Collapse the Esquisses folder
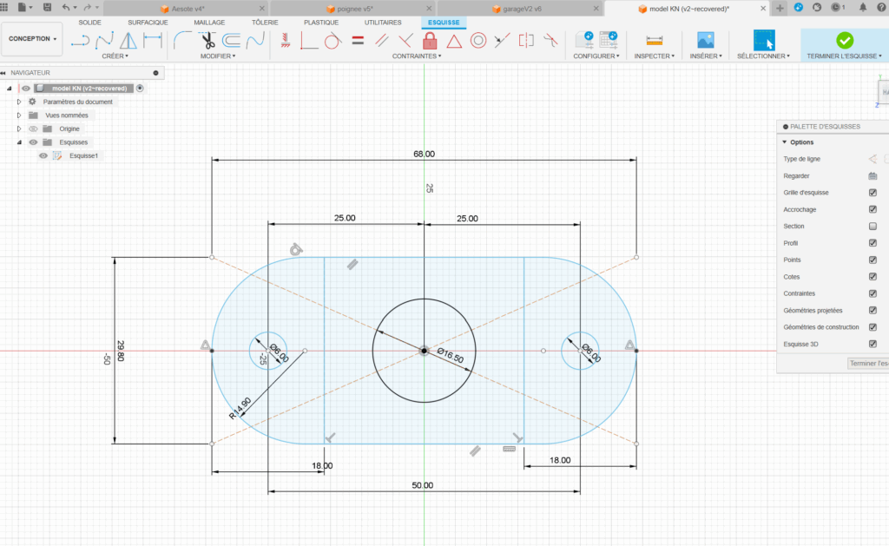Viewport: 889px width, 546px height. click(19, 142)
